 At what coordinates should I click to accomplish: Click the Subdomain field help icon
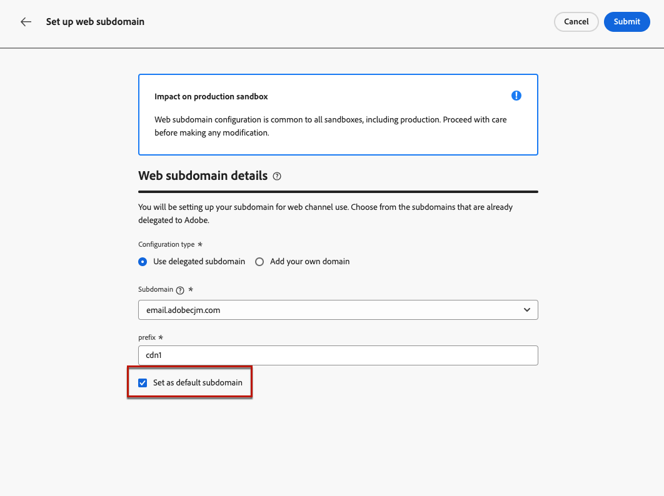pyautogui.click(x=180, y=290)
